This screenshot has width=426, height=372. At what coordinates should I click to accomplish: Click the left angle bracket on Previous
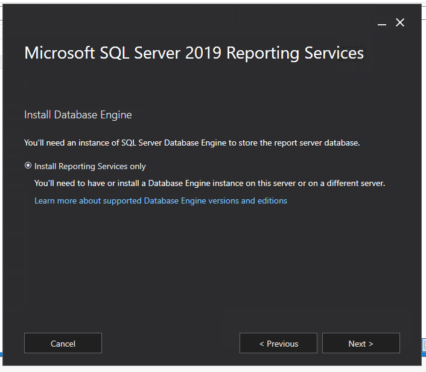(262, 344)
